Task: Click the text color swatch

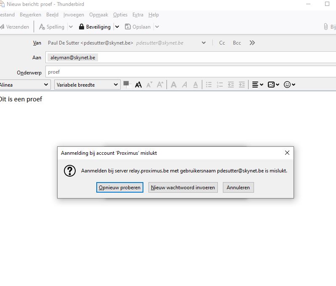Action: (126, 84)
